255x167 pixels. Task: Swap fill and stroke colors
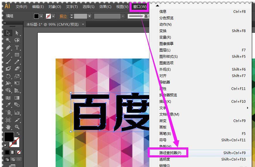coord(18,133)
